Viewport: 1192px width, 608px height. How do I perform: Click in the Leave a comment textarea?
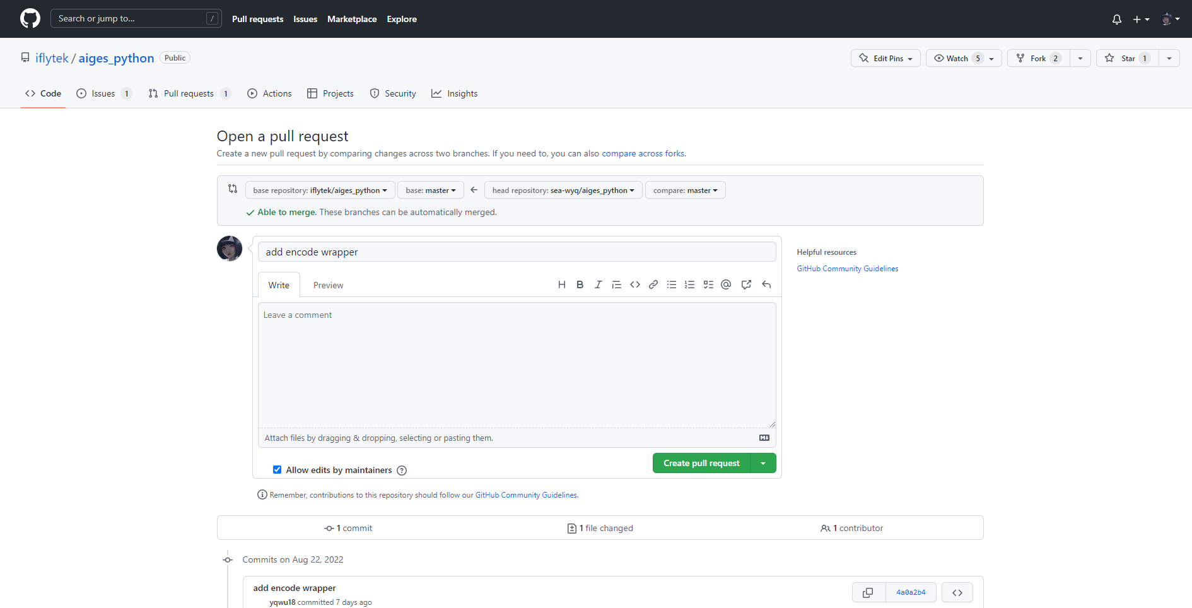pos(517,365)
